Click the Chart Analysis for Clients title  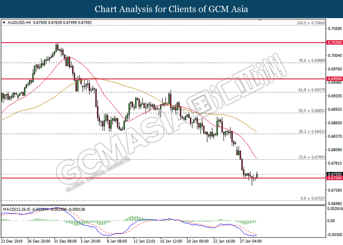pos(171,9)
